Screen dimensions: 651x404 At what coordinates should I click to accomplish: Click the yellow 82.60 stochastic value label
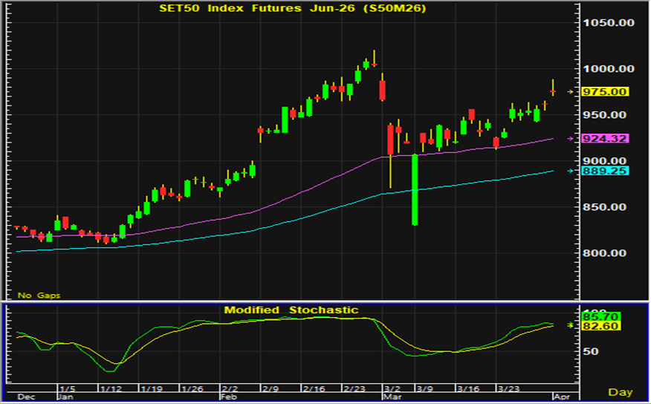(607, 326)
